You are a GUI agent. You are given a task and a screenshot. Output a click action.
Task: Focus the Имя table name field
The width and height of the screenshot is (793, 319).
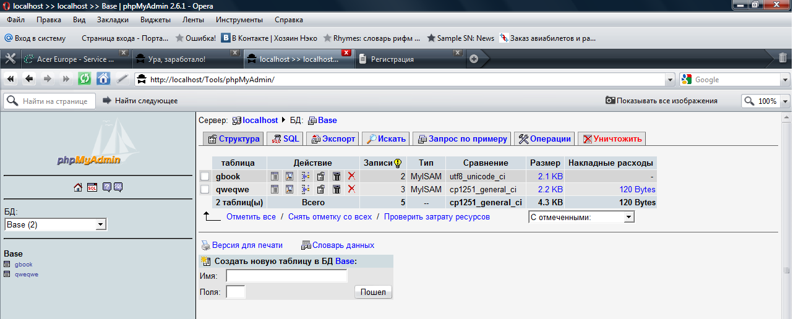pos(286,276)
